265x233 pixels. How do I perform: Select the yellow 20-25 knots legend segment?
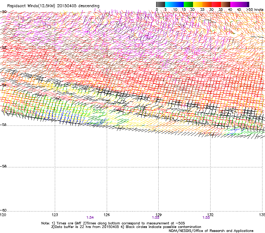[198, 4]
